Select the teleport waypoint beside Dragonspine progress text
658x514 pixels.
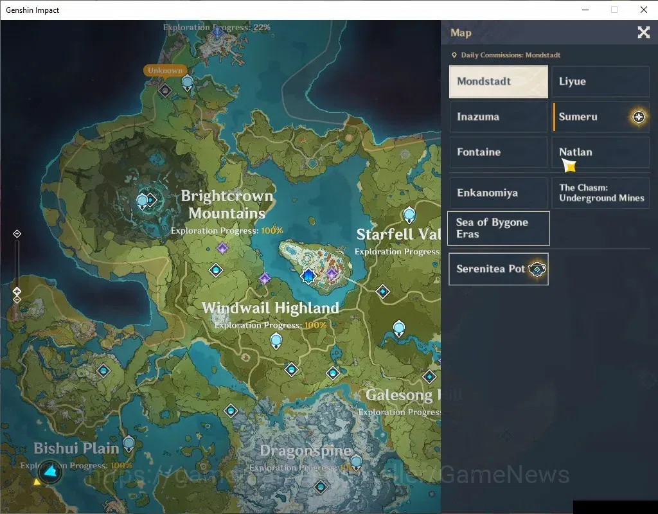coord(356,463)
